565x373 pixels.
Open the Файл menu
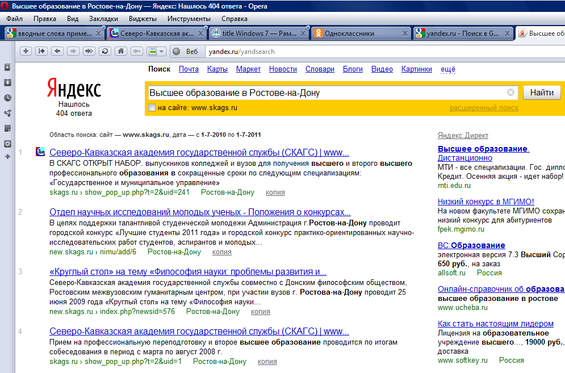point(14,19)
